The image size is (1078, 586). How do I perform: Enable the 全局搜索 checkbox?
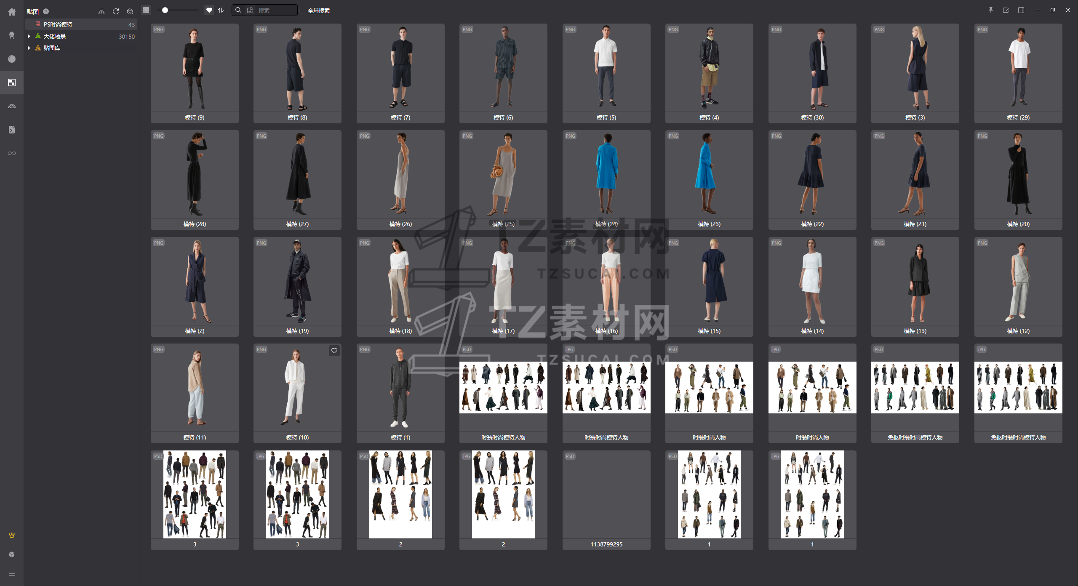click(303, 11)
